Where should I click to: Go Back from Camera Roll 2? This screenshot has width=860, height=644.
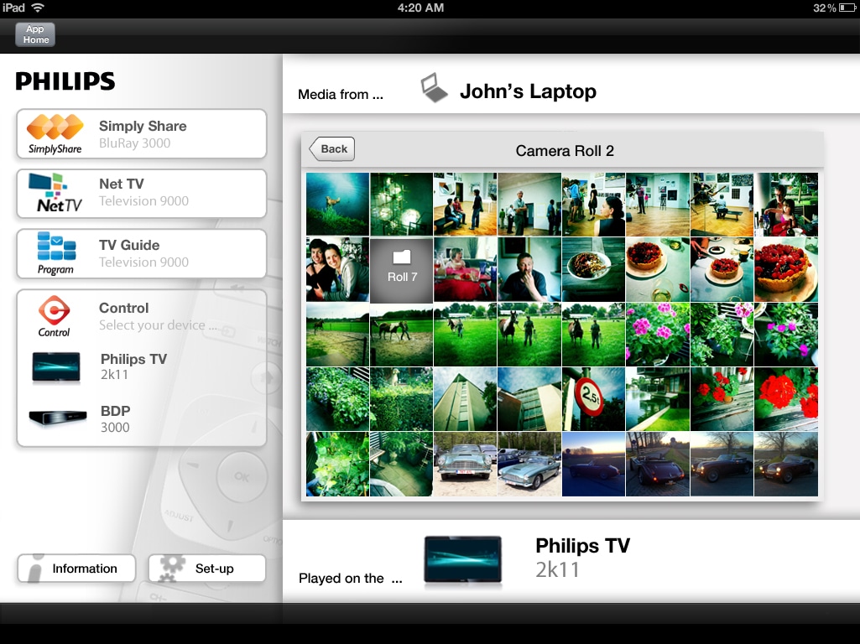tap(331, 149)
